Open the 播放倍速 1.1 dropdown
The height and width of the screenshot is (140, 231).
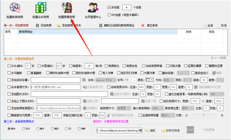coord(183,73)
